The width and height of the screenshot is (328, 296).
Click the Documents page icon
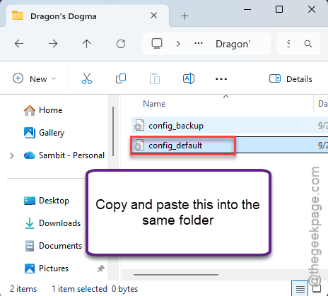tap(30, 246)
